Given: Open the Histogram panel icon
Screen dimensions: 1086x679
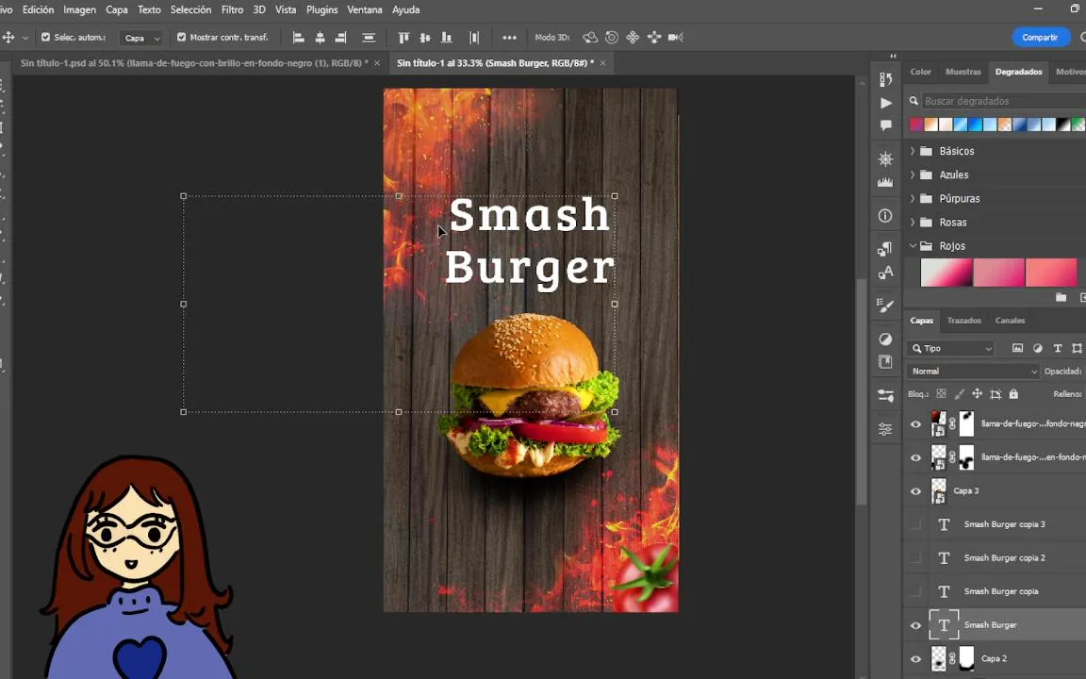Looking at the screenshot, I should pyautogui.click(x=886, y=182).
